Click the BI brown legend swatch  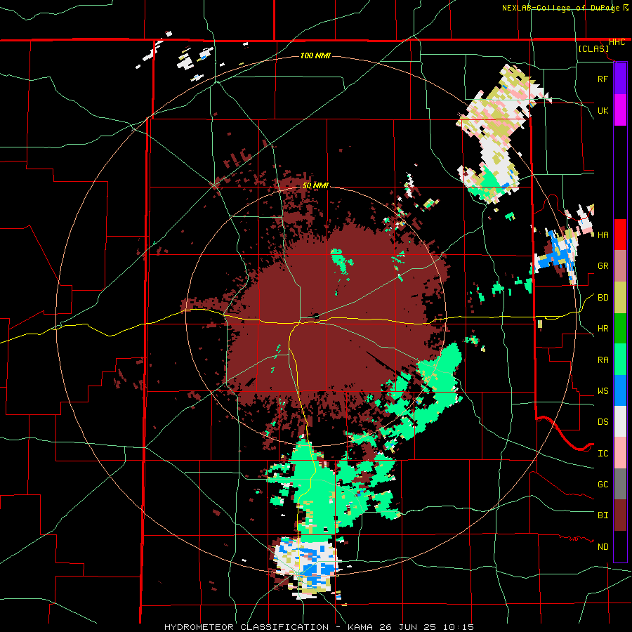(620, 515)
